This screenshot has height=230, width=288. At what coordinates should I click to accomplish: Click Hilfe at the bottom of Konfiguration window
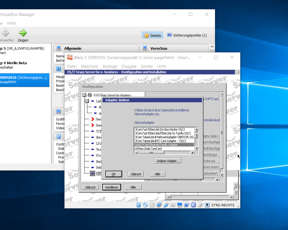tap(133, 187)
